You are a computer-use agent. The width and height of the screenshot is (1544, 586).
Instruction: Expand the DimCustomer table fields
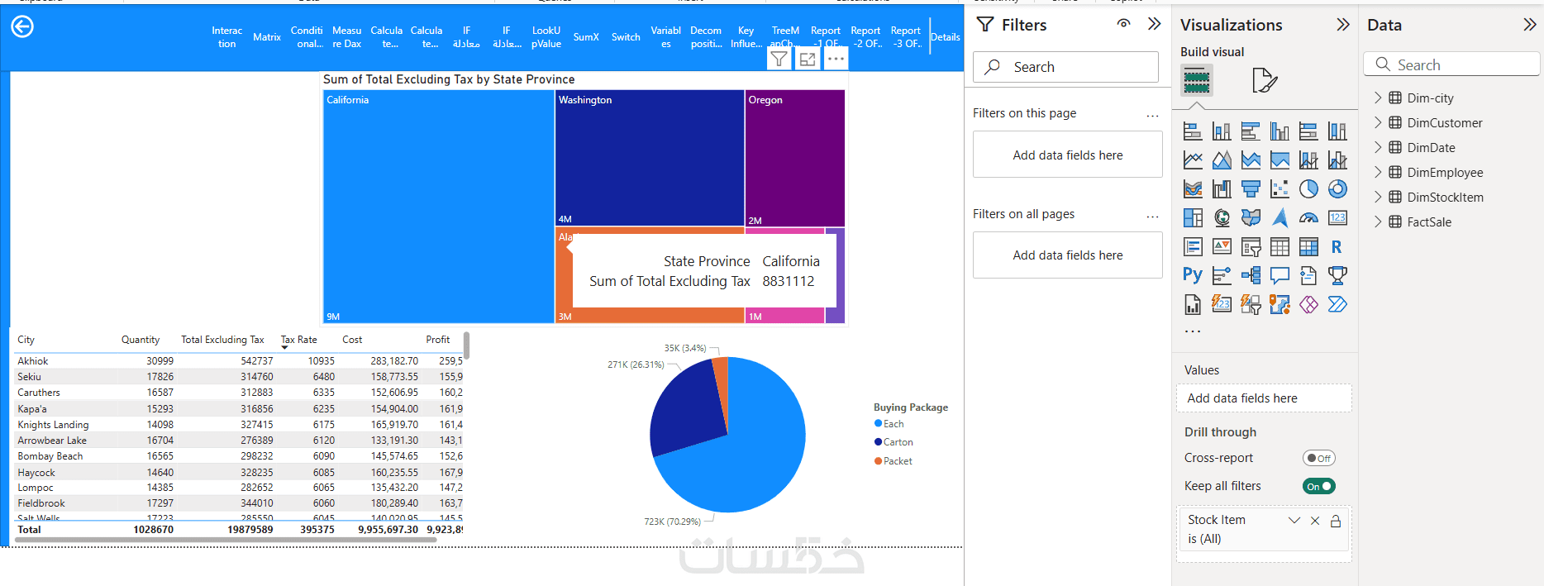pyautogui.click(x=1378, y=122)
